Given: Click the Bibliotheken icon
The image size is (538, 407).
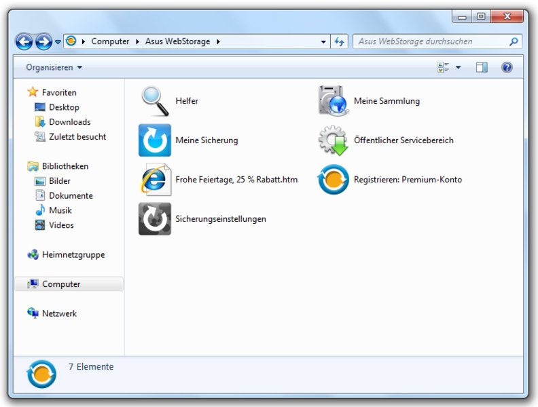Looking at the screenshot, I should coord(33,166).
